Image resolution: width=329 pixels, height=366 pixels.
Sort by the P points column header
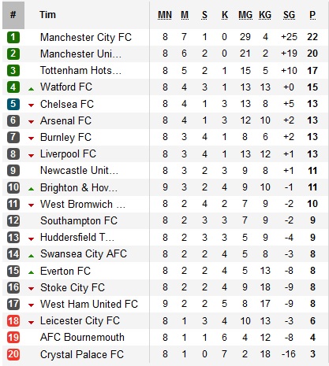(x=312, y=15)
